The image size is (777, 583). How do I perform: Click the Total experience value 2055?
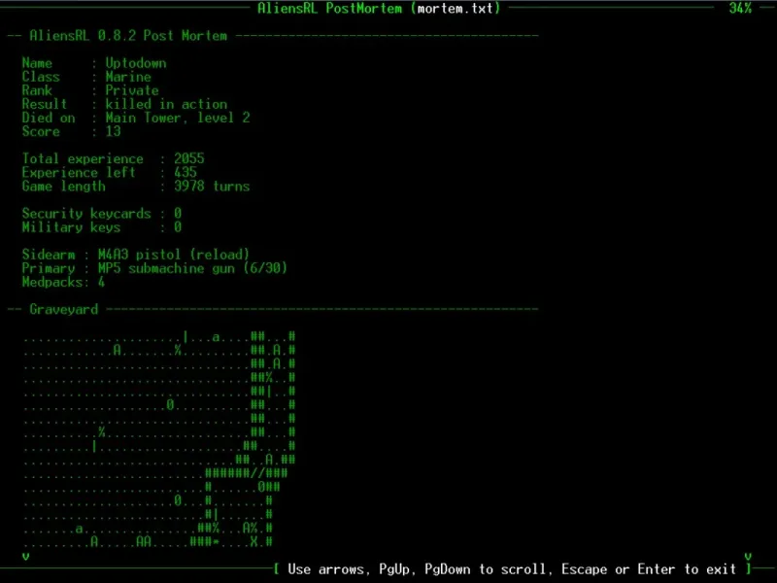[x=188, y=158]
